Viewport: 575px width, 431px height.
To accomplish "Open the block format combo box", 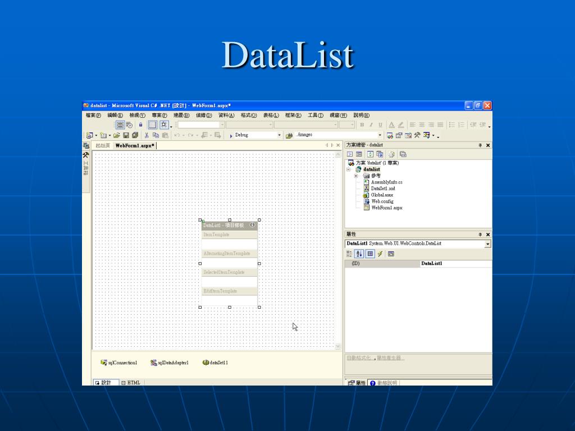I will click(249, 125).
